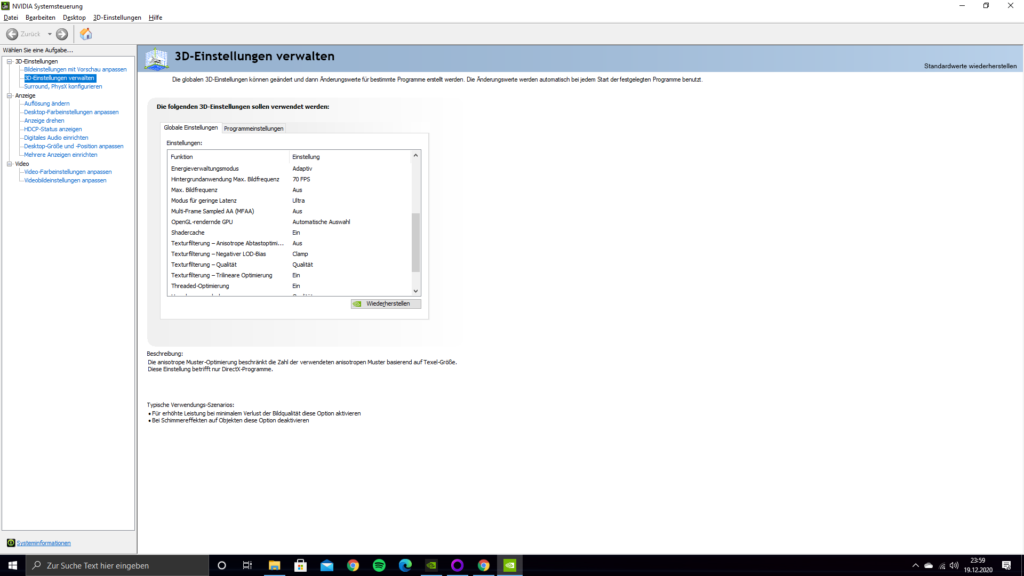Open Microsoft Edge from the taskbar
This screenshot has width=1024, height=576.
pos(405,565)
